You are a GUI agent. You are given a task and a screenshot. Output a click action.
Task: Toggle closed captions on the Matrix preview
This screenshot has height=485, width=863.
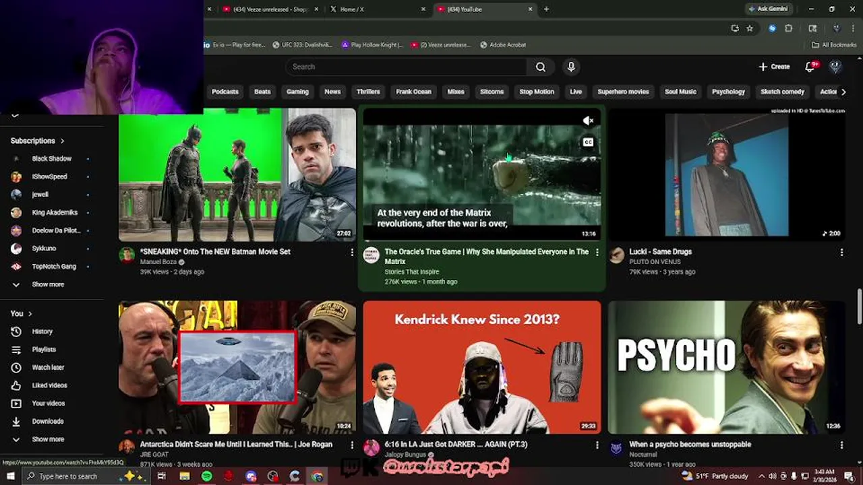coord(588,142)
